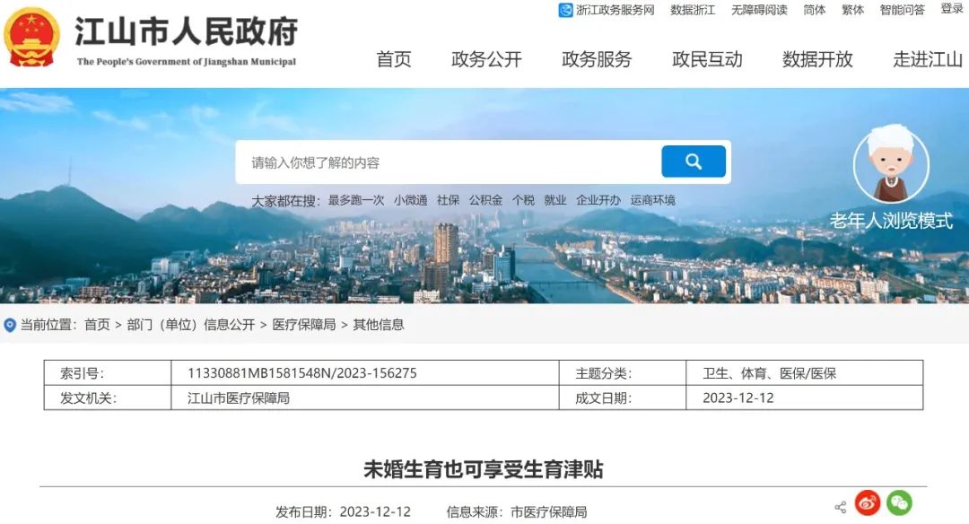Go to breadcrumb 首页

pyautogui.click(x=97, y=325)
